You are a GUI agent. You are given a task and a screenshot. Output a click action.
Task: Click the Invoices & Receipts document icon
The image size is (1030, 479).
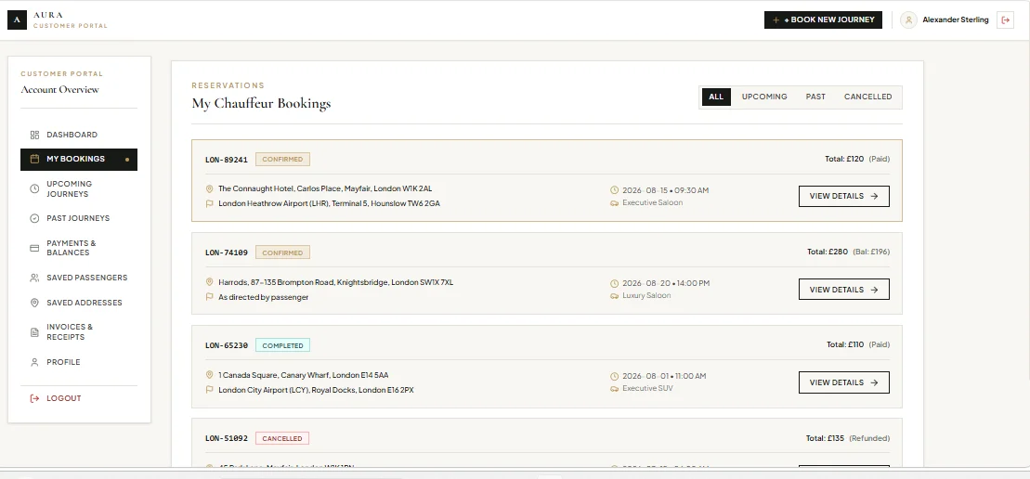coord(34,332)
